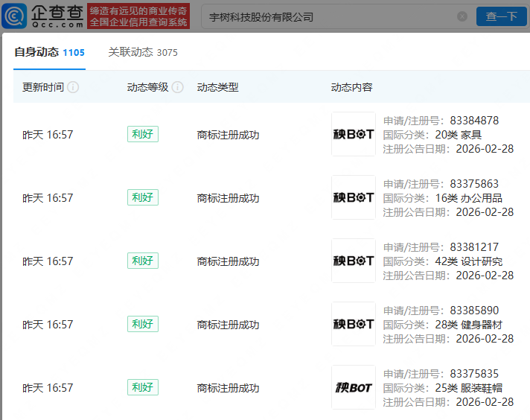Open trademark image for 28类 健身器材
Image resolution: width=530 pixels, height=420 pixels.
click(354, 325)
